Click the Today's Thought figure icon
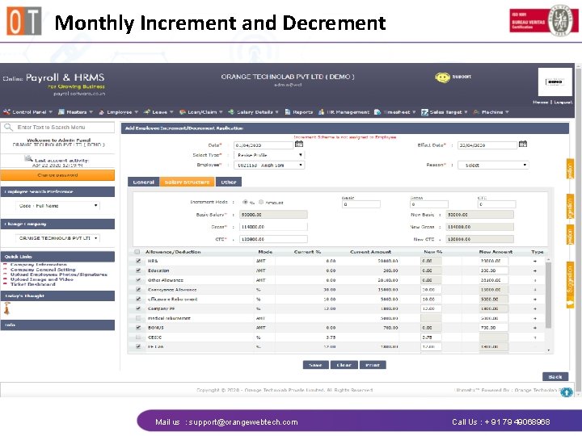The image size is (582, 436). pyautogui.click(x=7, y=308)
